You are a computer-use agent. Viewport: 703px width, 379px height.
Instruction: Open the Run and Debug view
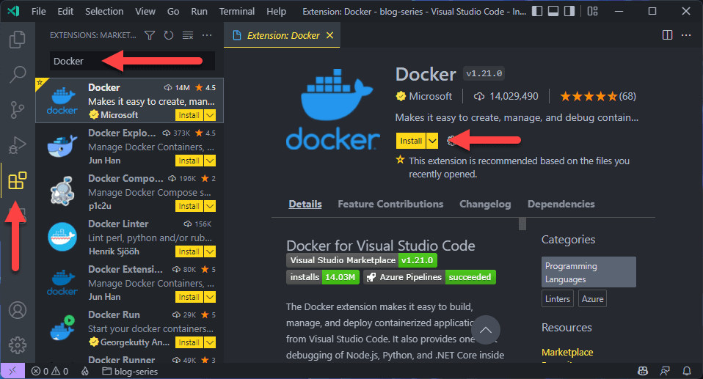(x=17, y=145)
